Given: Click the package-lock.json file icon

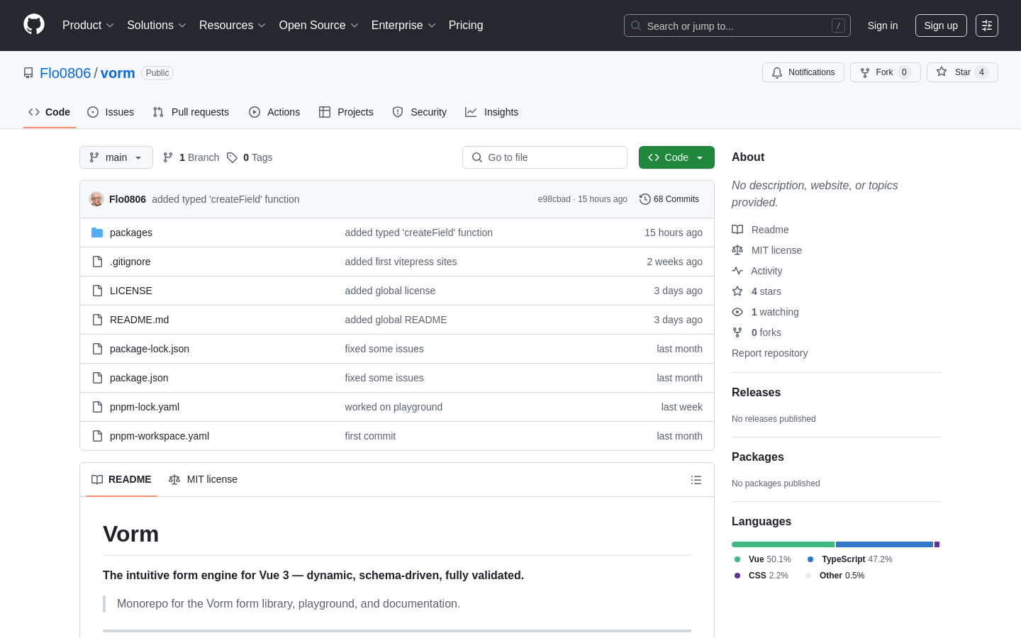Looking at the screenshot, I should click(97, 349).
